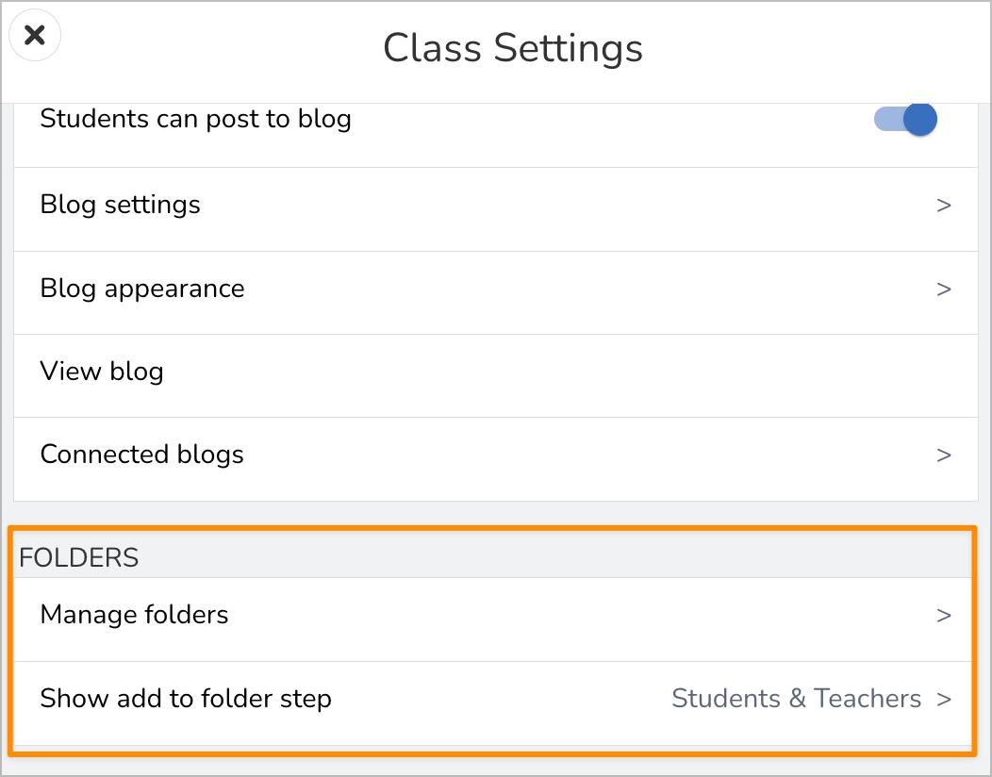The width and height of the screenshot is (992, 777).
Task: Change the 'Students & Teachers' folder step value
Action: click(796, 699)
